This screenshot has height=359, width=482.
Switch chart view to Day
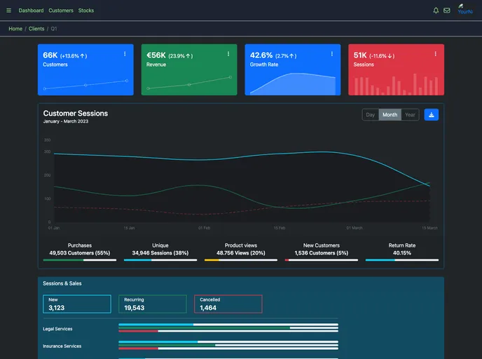[371, 115]
